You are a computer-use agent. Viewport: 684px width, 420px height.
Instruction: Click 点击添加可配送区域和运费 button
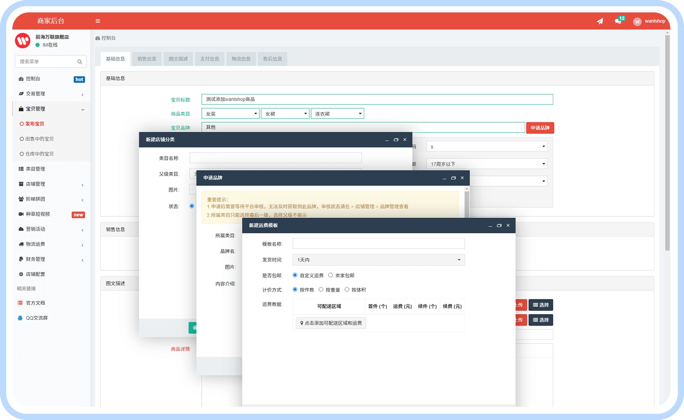331,323
